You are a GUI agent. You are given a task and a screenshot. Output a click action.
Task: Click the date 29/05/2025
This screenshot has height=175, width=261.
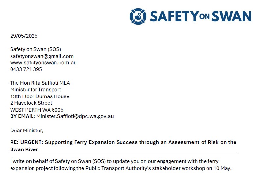(x=24, y=36)
